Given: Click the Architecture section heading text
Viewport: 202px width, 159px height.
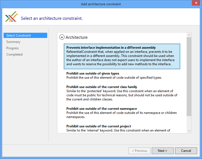Looking at the screenshot, I should tap(77, 37).
